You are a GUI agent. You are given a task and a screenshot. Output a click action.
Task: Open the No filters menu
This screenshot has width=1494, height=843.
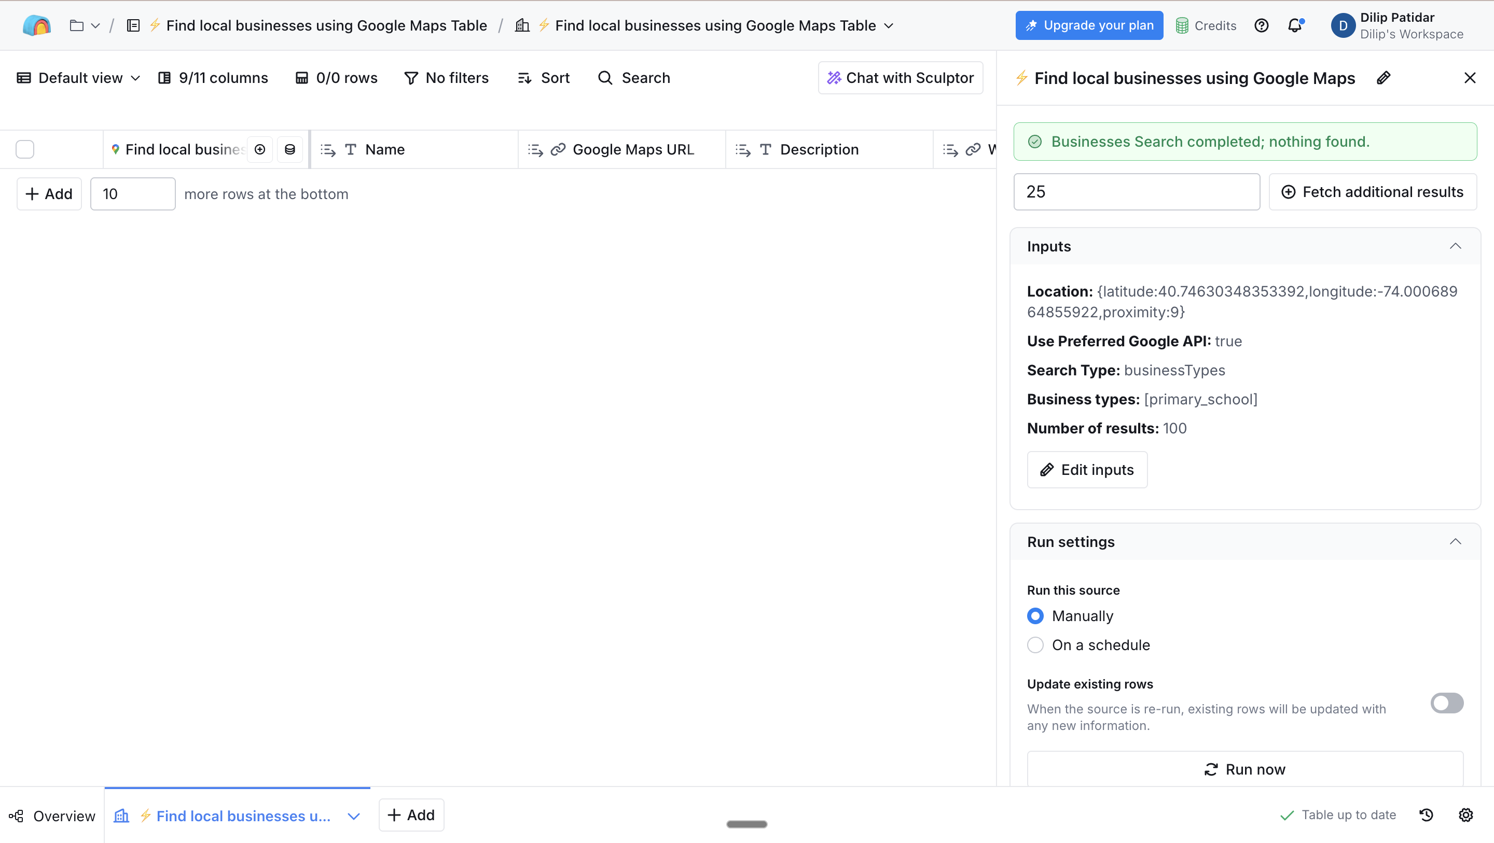click(x=447, y=78)
